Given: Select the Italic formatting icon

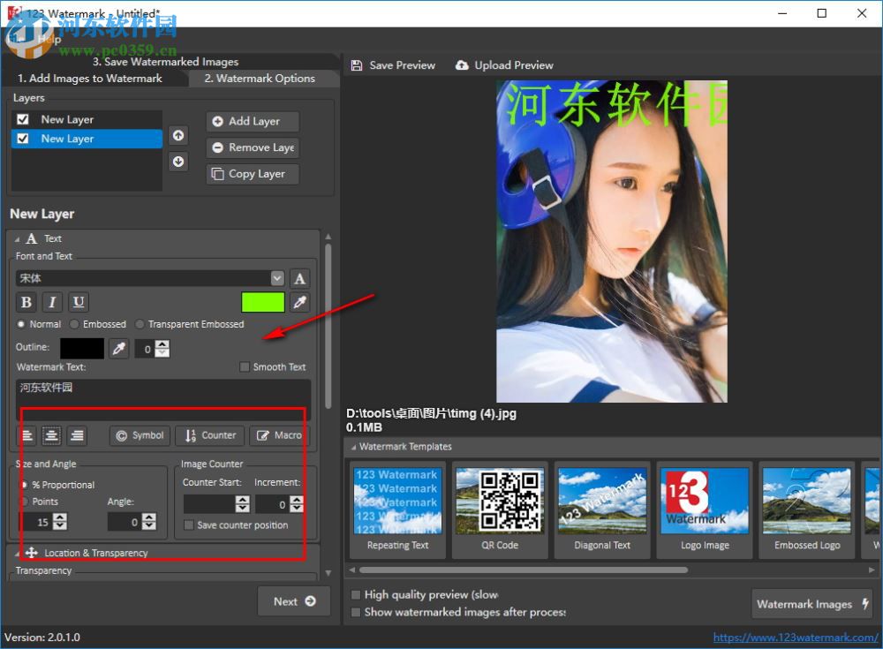Looking at the screenshot, I should pyautogui.click(x=52, y=302).
